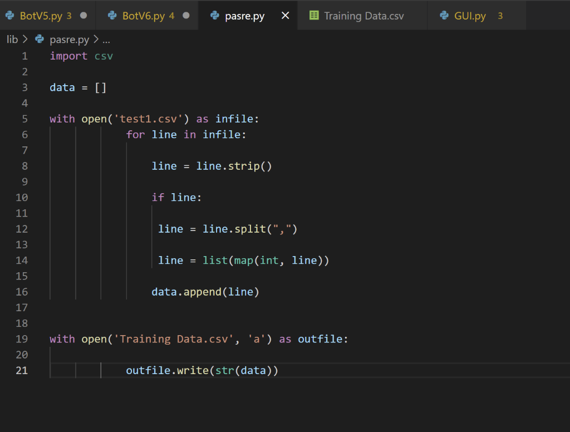The height and width of the screenshot is (432, 570).
Task: Click 'list' function on line 14
Action: click(x=215, y=261)
